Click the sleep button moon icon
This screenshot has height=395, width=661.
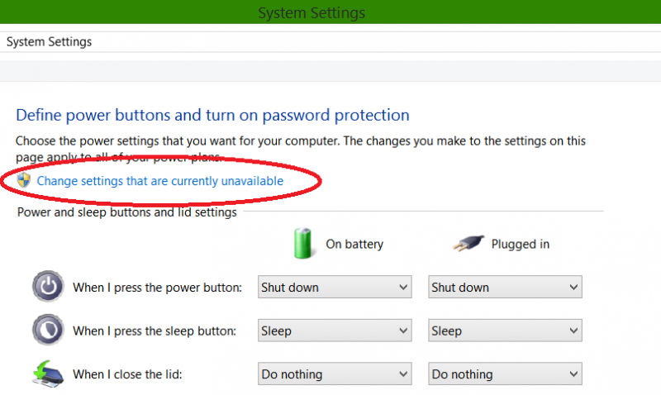(x=48, y=330)
